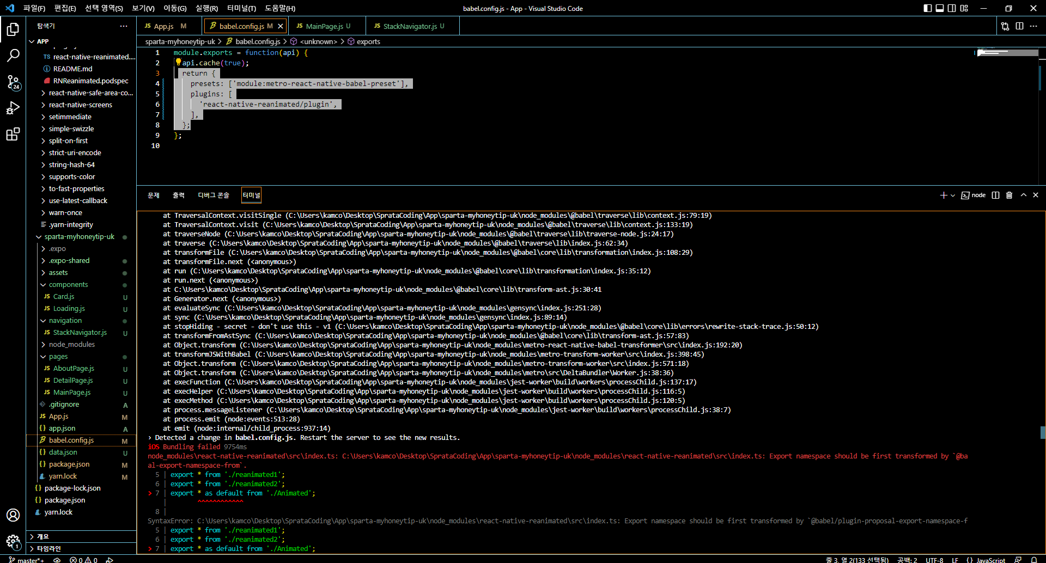Open changes (compare) icon in editor toolbar

coord(1005,26)
